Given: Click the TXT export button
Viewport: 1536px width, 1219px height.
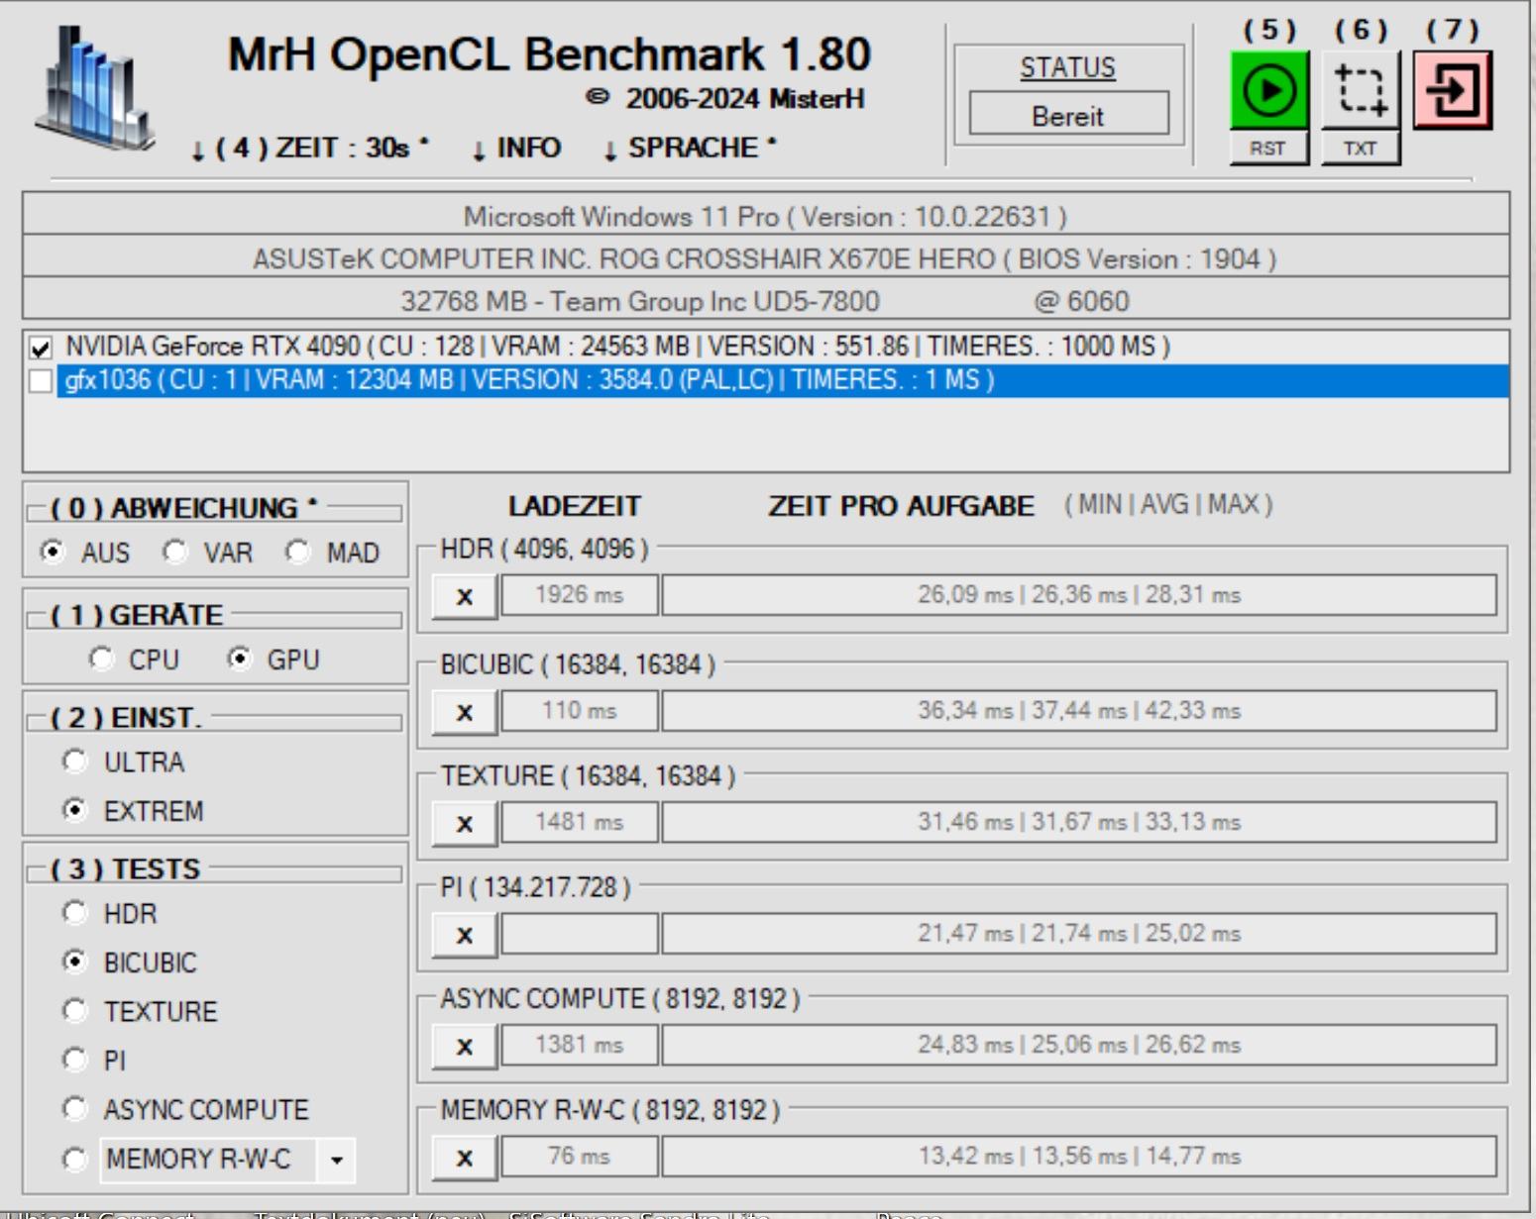Looking at the screenshot, I should (1361, 149).
